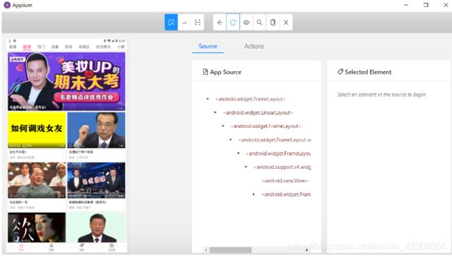This screenshot has height=257, width=452.
Task: Click the purple makeup banner in device view
Action: (x=67, y=81)
